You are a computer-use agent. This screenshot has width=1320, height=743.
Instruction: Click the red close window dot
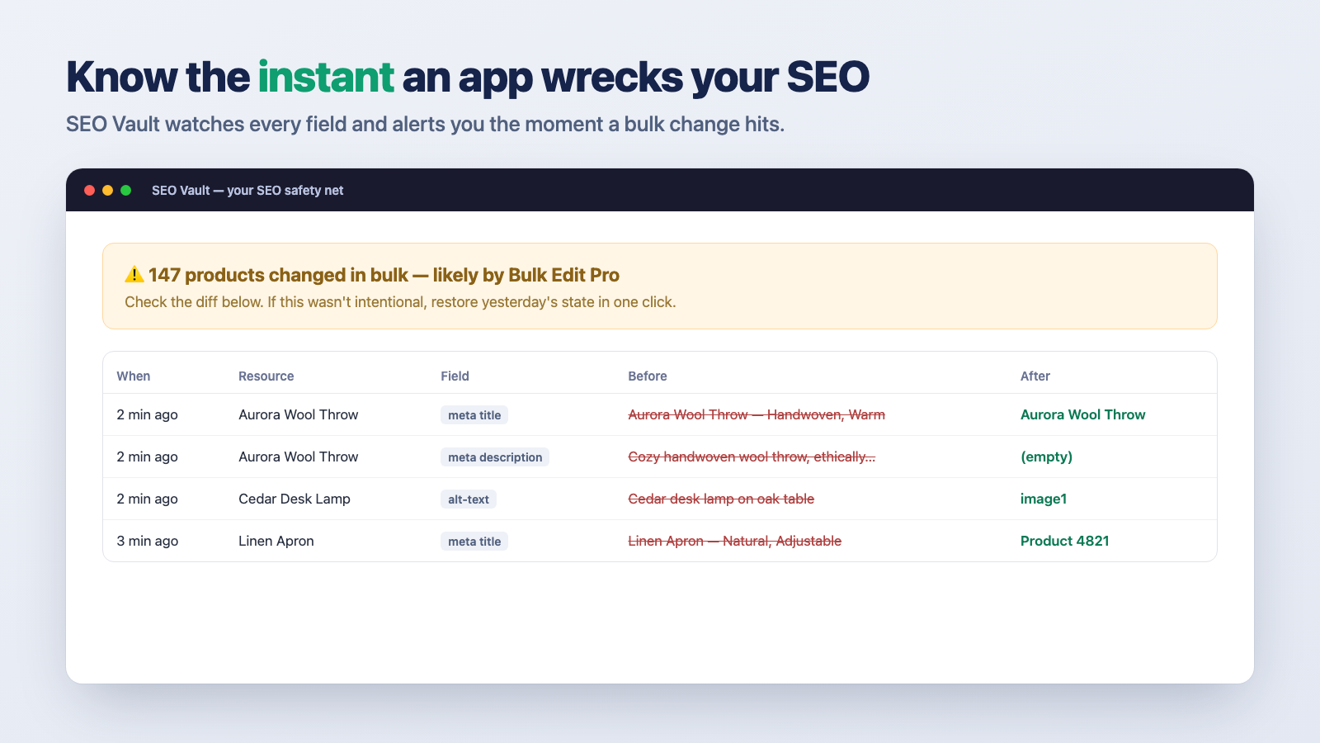point(90,190)
